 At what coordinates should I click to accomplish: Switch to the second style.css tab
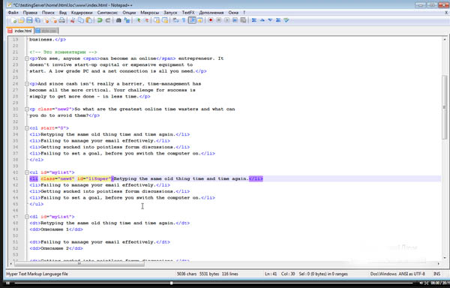[46, 31]
